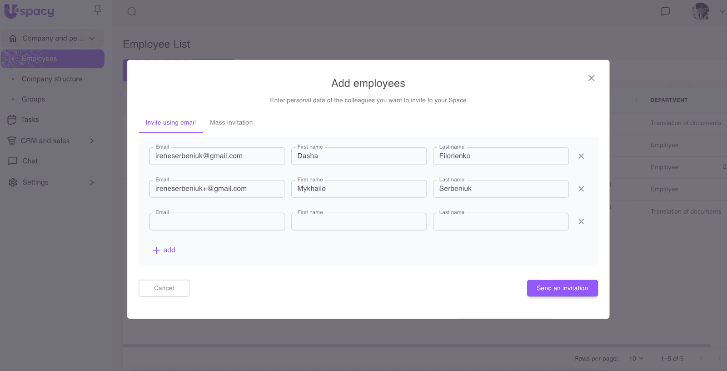Go to the next page arrow
The image size is (727, 371).
click(x=719, y=359)
